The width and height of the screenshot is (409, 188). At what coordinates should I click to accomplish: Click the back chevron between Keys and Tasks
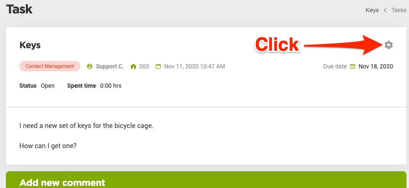[x=385, y=10]
